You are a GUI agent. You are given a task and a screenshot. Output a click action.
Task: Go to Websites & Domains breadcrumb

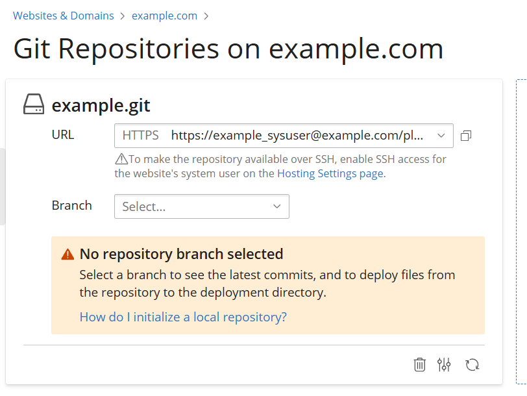point(64,16)
